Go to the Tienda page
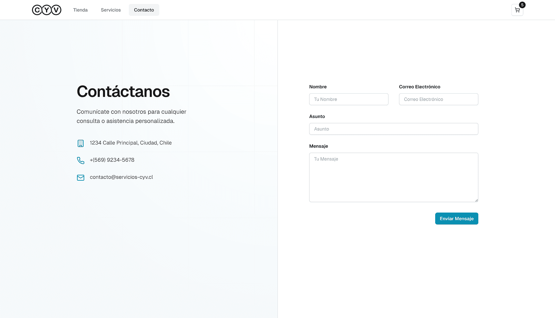The image size is (555, 318). [80, 10]
